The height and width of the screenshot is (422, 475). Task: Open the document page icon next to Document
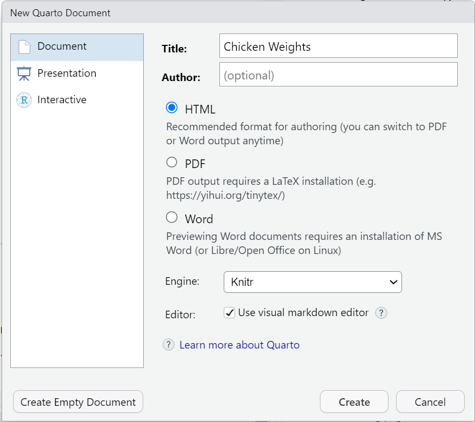click(24, 47)
